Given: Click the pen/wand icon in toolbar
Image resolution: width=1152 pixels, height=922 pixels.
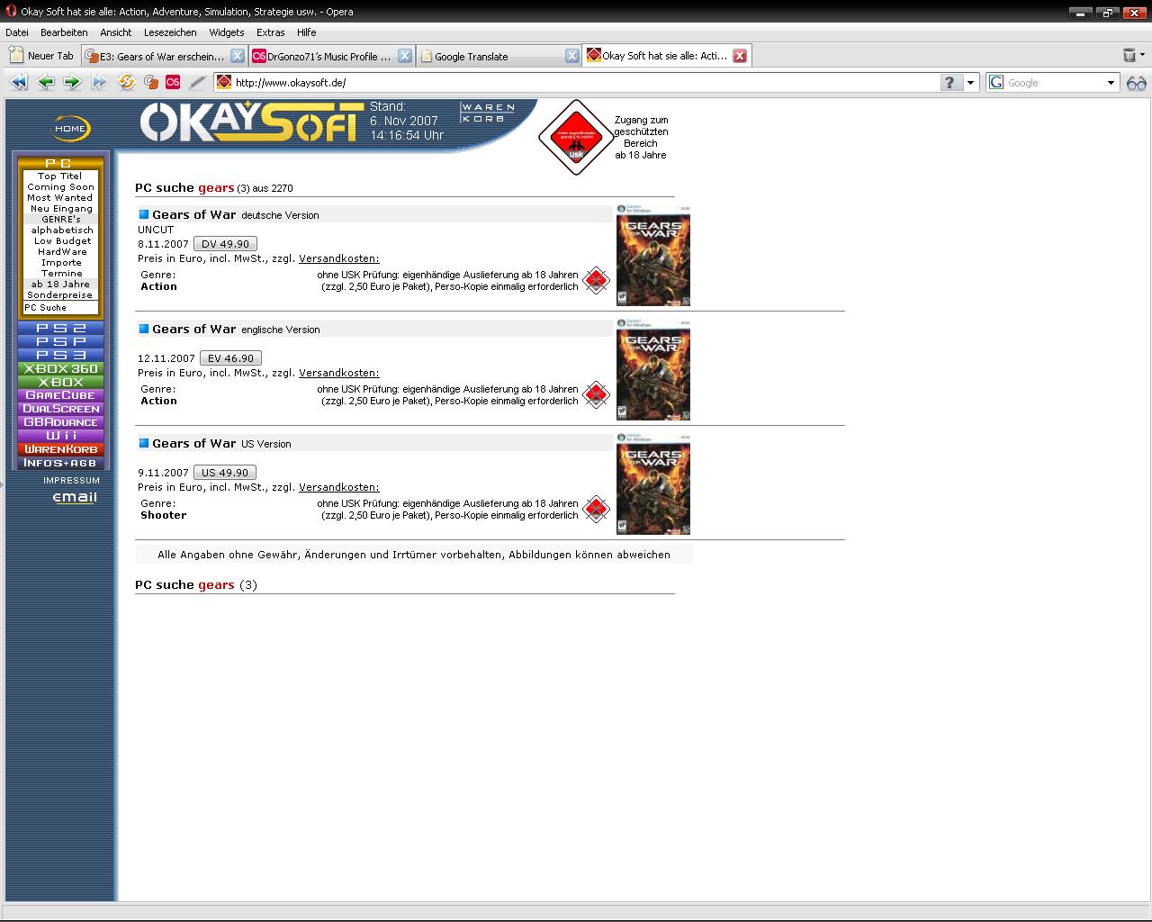Looking at the screenshot, I should [x=197, y=82].
